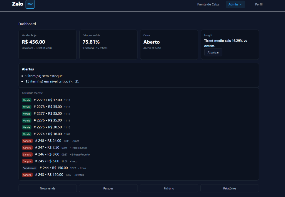
Task: Click the Atualizar button on the Insight card
Action: coord(213,52)
